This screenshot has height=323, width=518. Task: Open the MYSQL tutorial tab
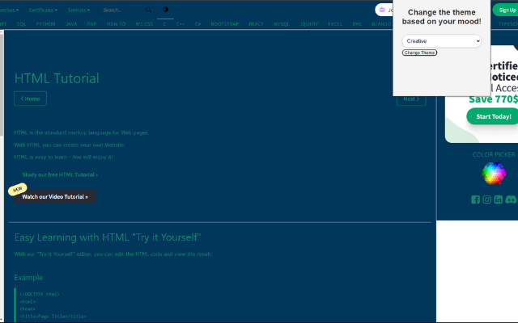282,24
